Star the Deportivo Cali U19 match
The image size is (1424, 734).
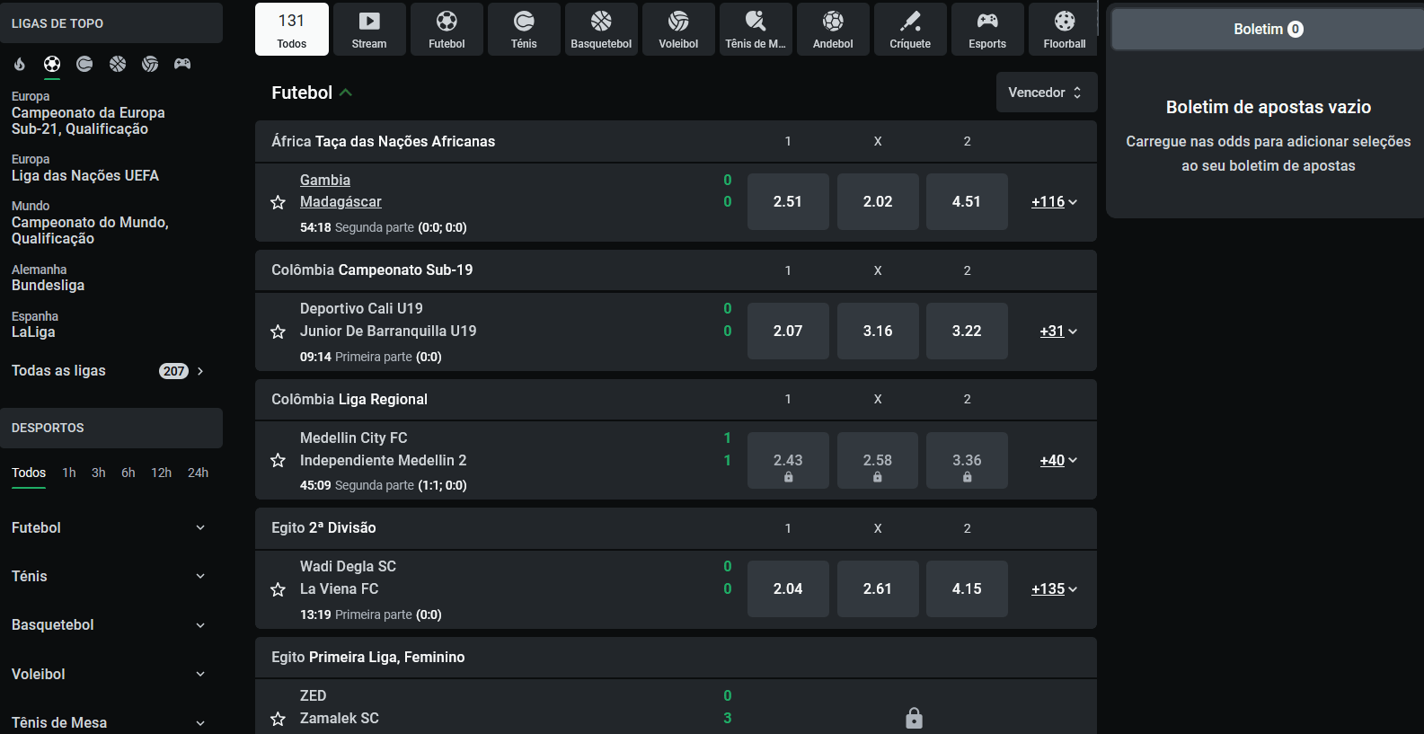pyautogui.click(x=279, y=332)
